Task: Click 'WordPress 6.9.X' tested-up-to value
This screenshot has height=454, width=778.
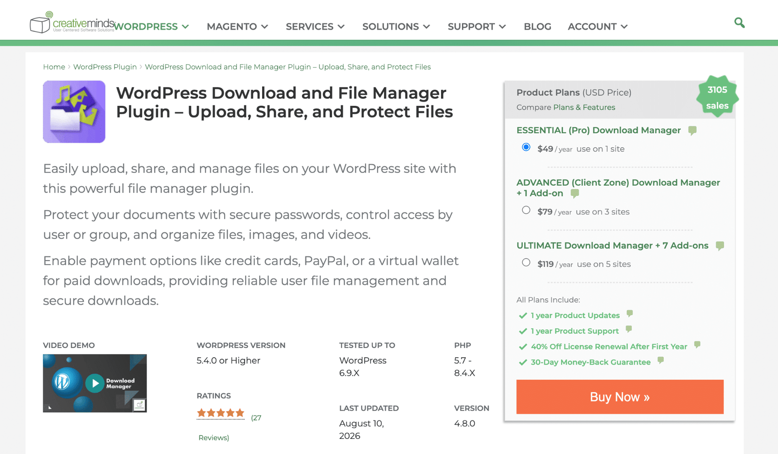Action: 363,367
